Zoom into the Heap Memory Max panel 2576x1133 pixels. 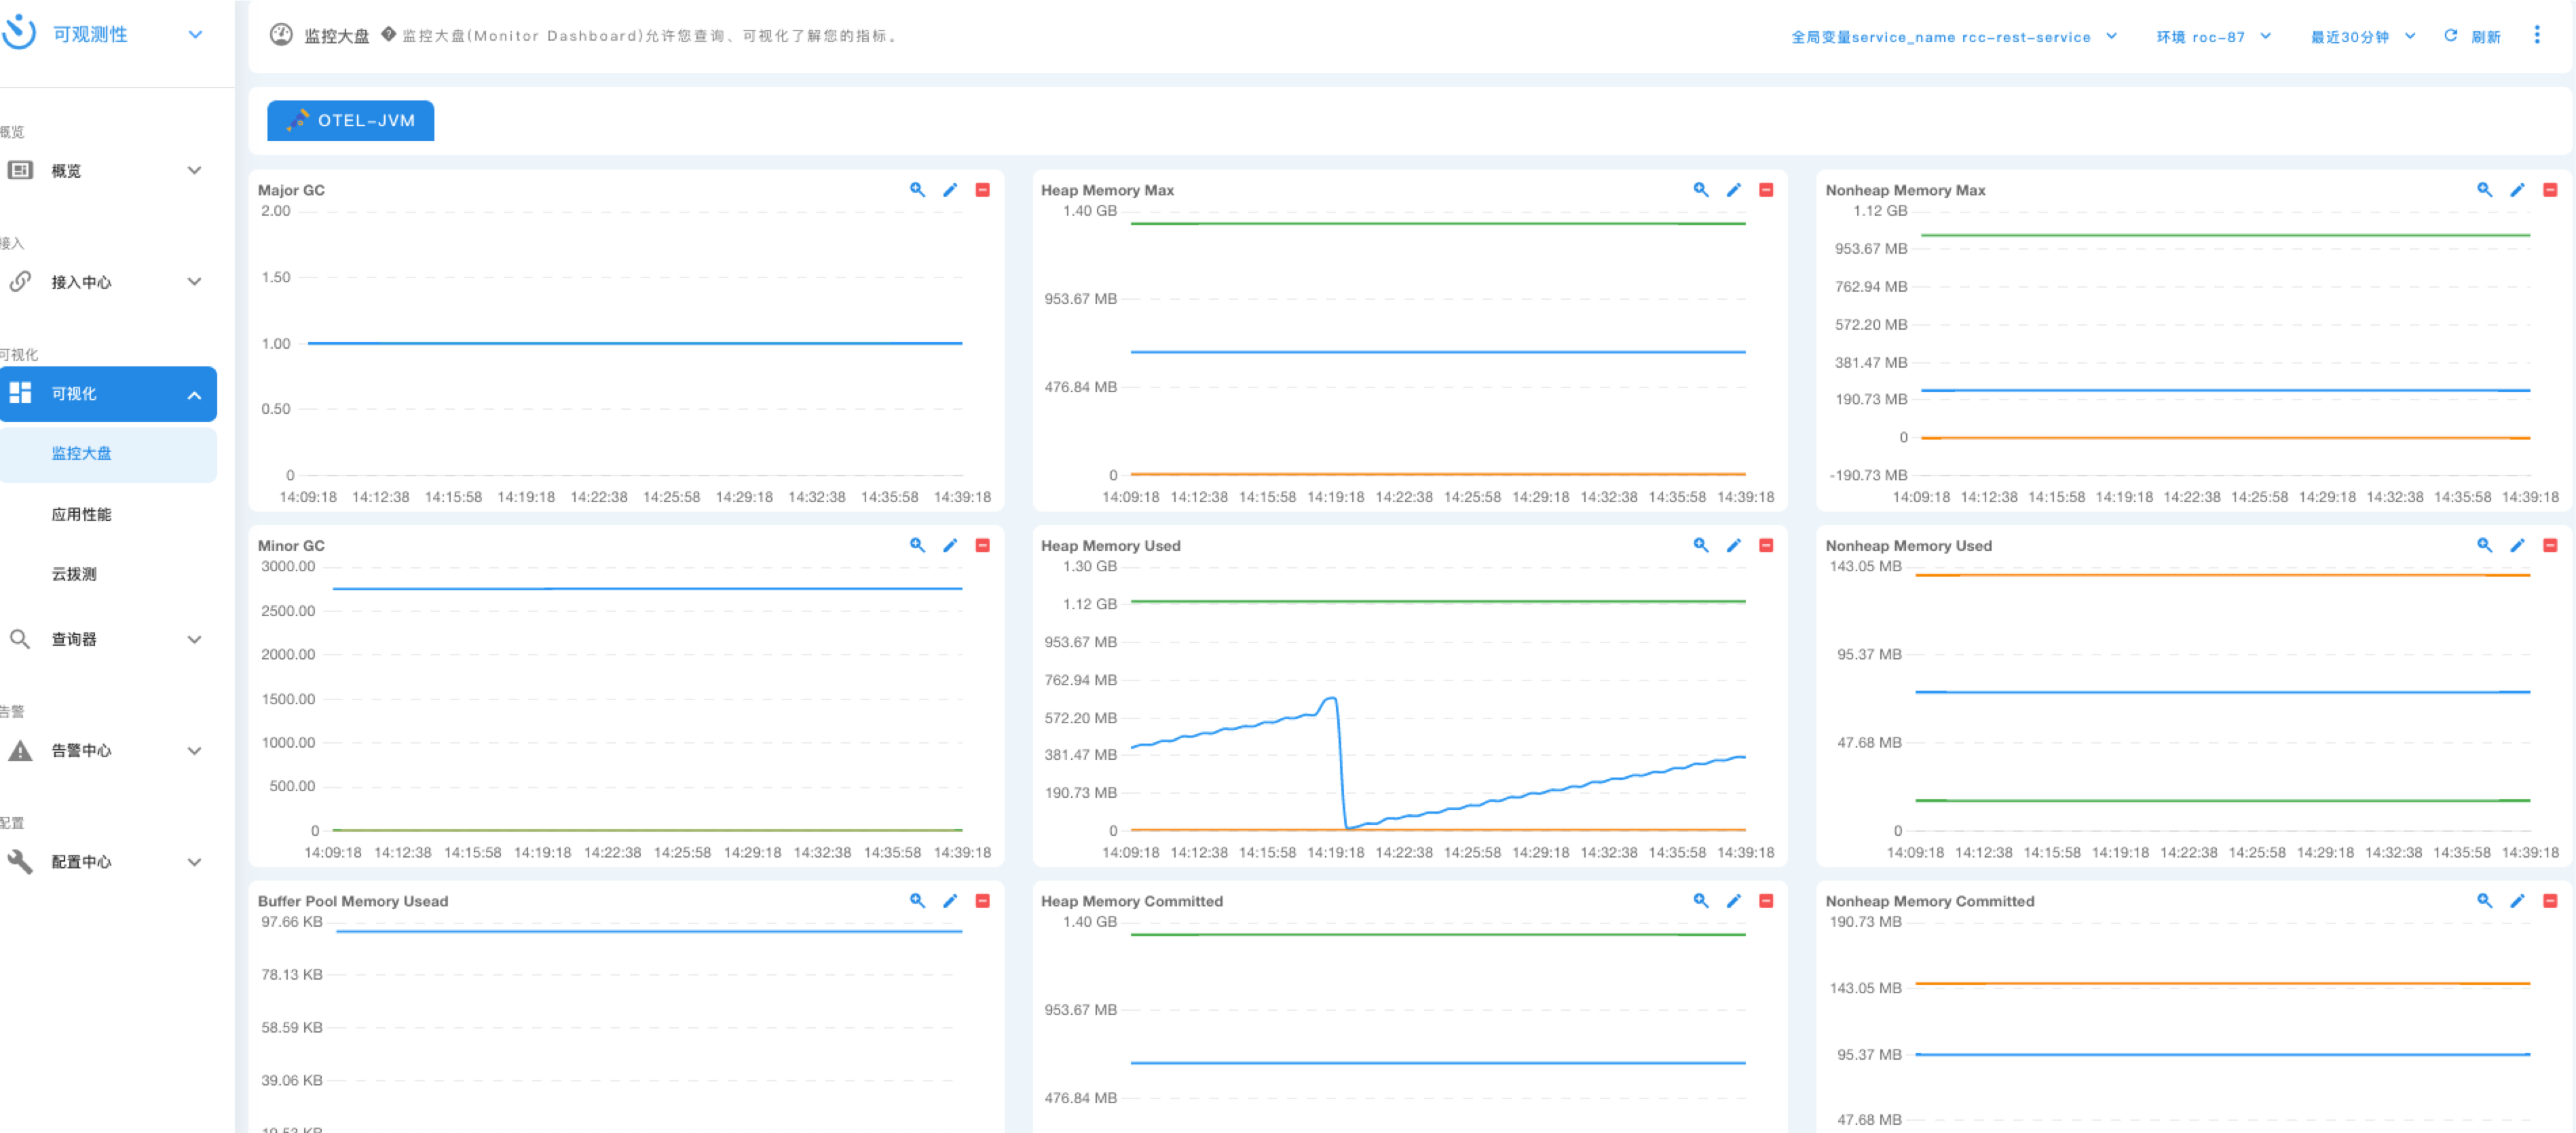[1701, 190]
